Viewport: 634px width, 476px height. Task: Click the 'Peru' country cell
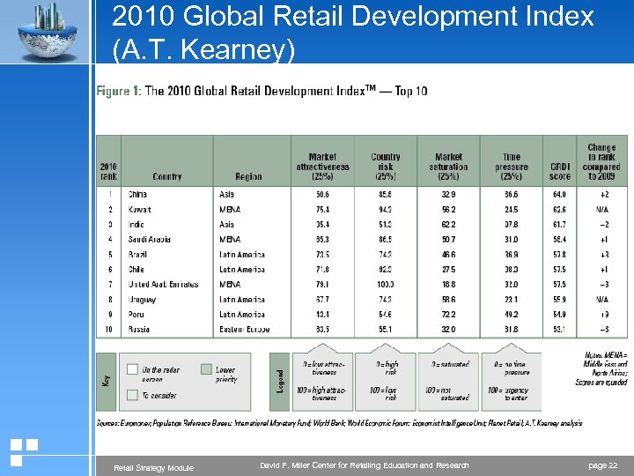click(136, 314)
